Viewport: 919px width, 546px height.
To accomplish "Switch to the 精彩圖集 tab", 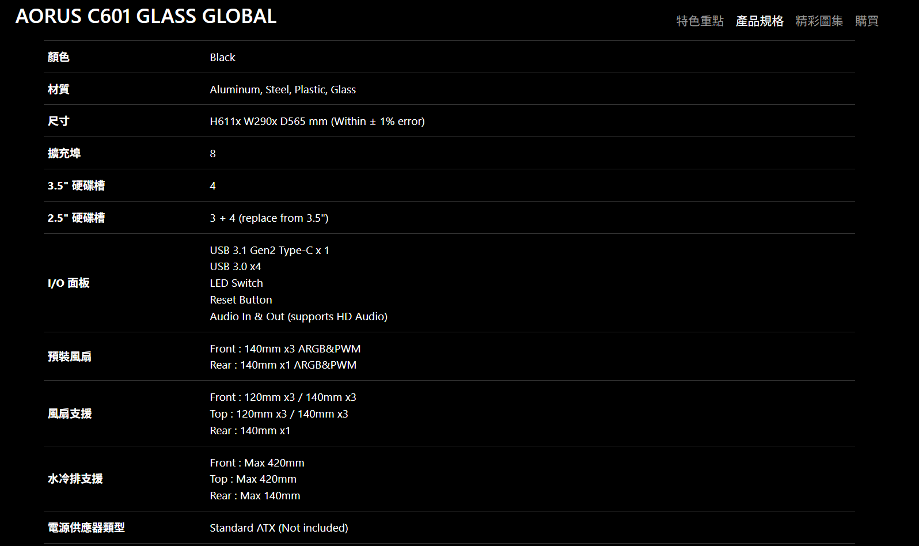I will [819, 21].
